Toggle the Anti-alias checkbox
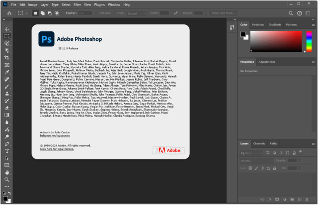The height and width of the screenshot is (205, 318). click(x=96, y=13)
